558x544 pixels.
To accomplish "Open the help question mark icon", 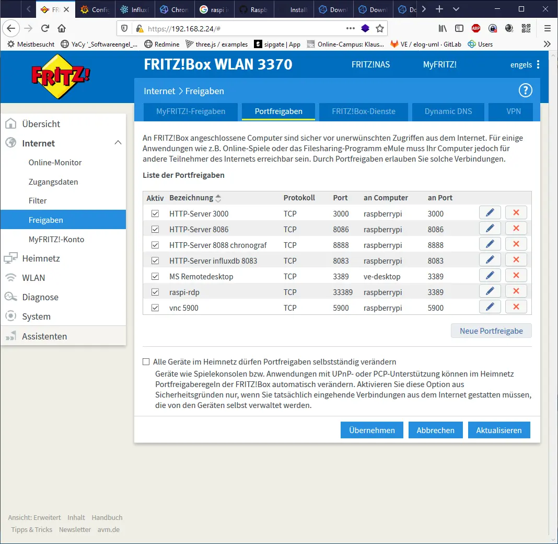I will (525, 90).
